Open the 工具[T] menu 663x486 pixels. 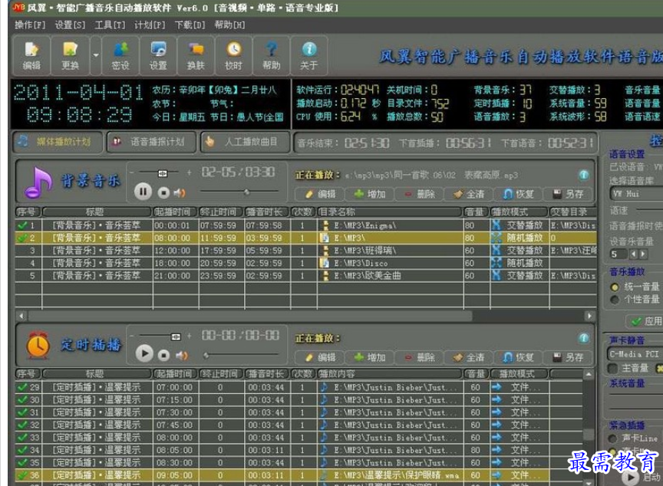point(110,25)
